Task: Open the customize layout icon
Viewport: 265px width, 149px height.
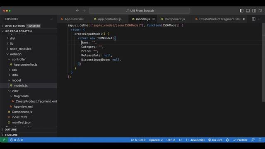Action: tap(260, 11)
